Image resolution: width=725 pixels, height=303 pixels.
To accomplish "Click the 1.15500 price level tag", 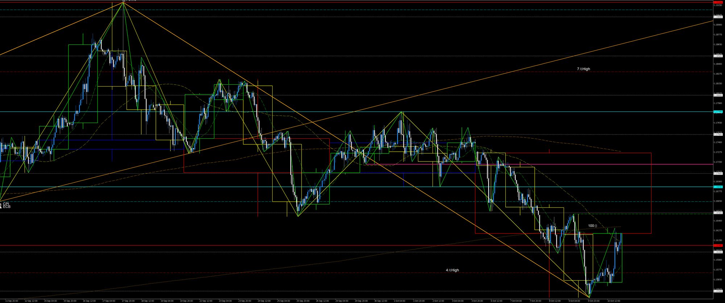I will pyautogui.click(x=718, y=291).
